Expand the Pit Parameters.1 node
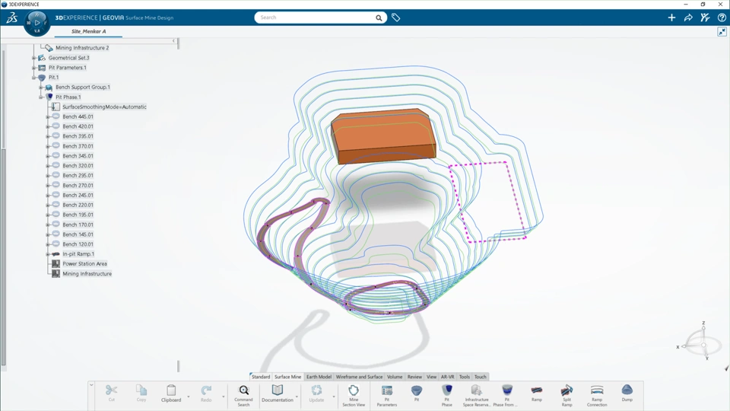The width and height of the screenshot is (730, 411). [34, 68]
